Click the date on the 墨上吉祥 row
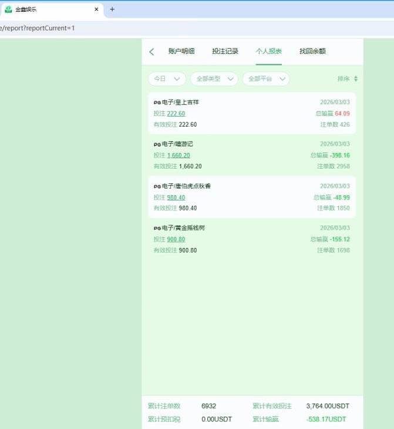Viewport: 394px width, 429px height. pyautogui.click(x=335, y=102)
